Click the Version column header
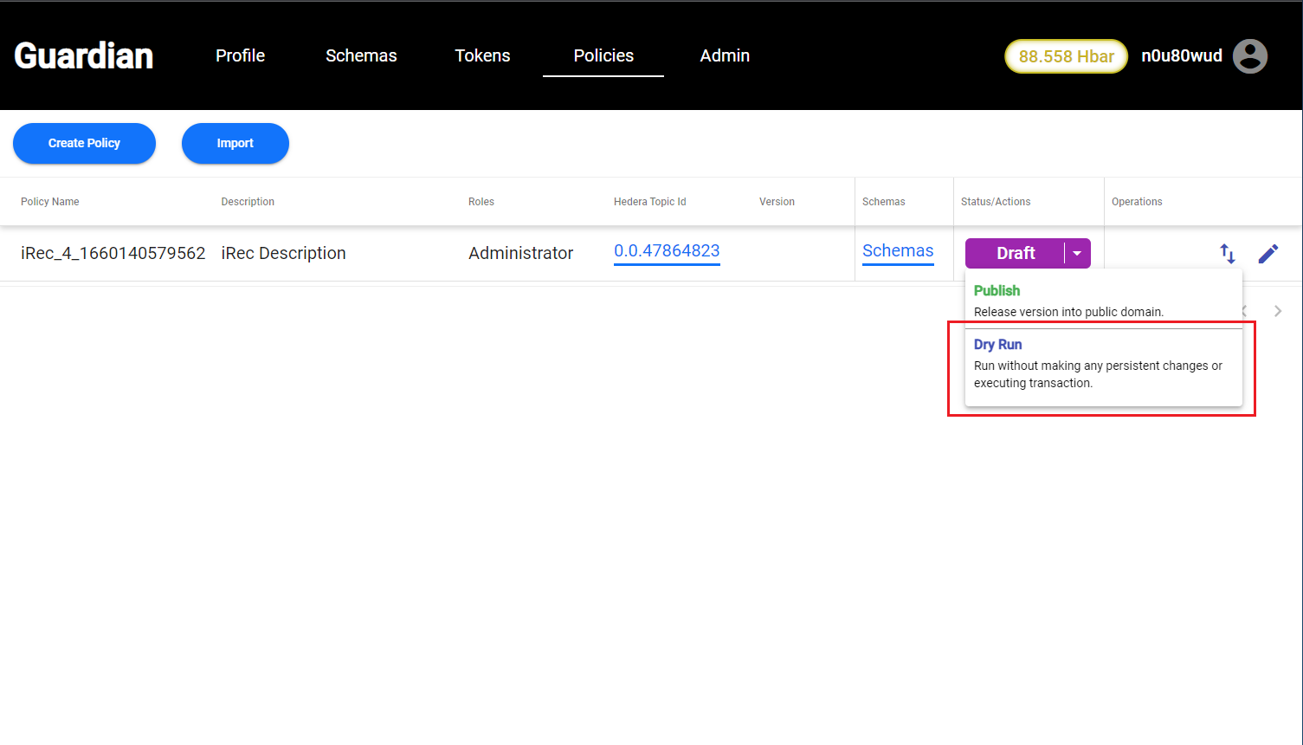 (x=777, y=202)
